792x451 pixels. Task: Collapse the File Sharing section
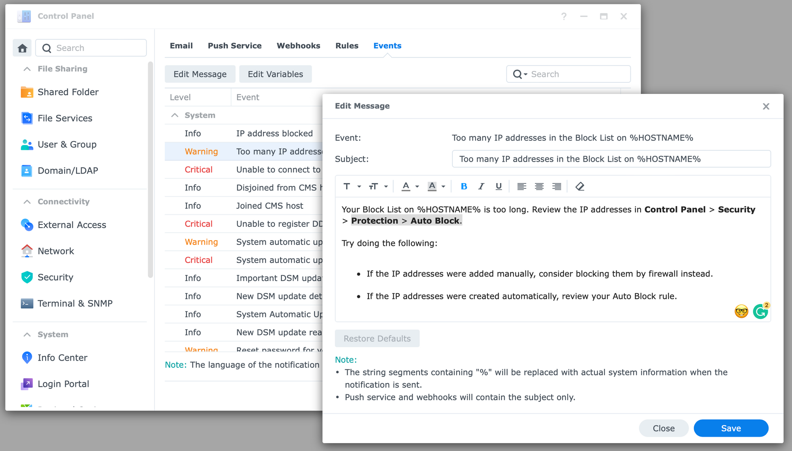pyautogui.click(x=27, y=69)
